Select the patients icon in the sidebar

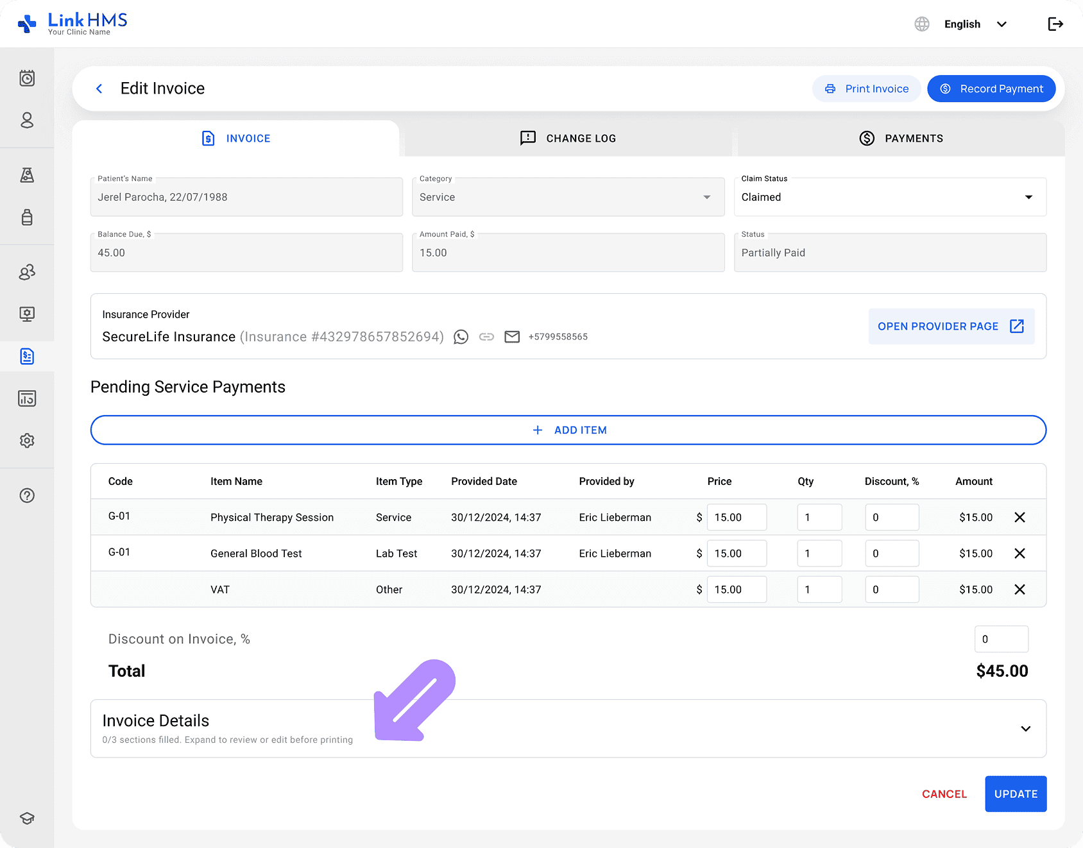coord(27,121)
